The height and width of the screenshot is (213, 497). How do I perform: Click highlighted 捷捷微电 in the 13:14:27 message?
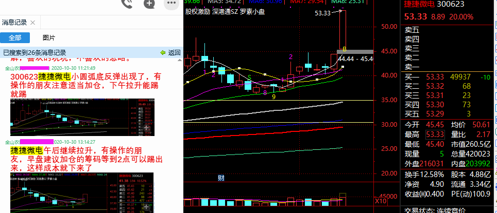tap(27, 150)
